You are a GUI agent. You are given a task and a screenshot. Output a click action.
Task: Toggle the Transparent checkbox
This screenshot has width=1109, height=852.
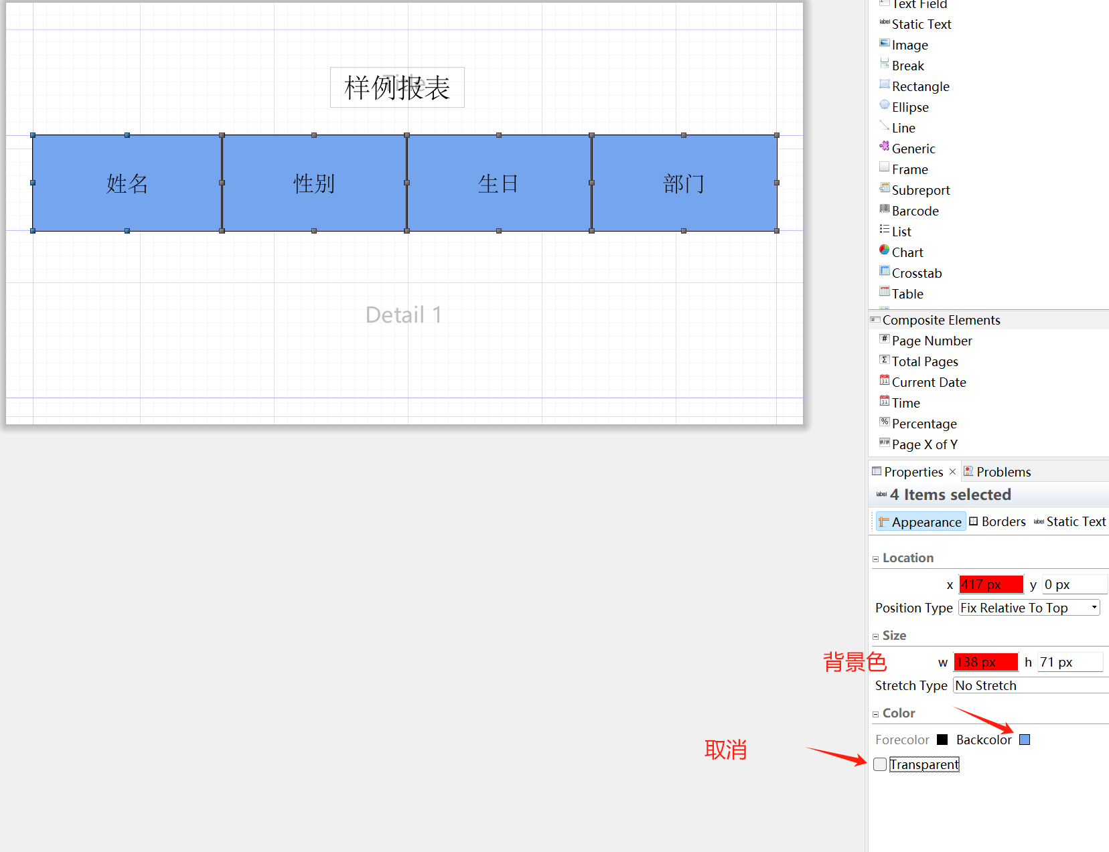tap(880, 764)
